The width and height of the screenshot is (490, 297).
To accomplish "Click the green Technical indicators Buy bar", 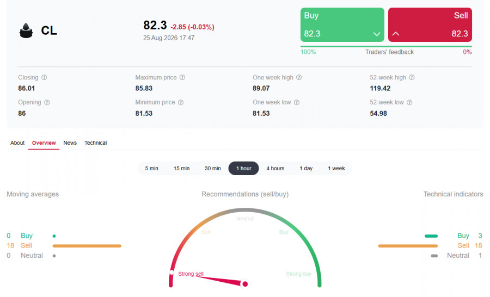I will click(431, 236).
